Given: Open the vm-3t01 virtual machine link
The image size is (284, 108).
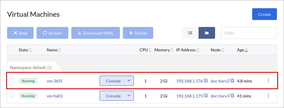Looking at the screenshot, I should (x=54, y=81).
